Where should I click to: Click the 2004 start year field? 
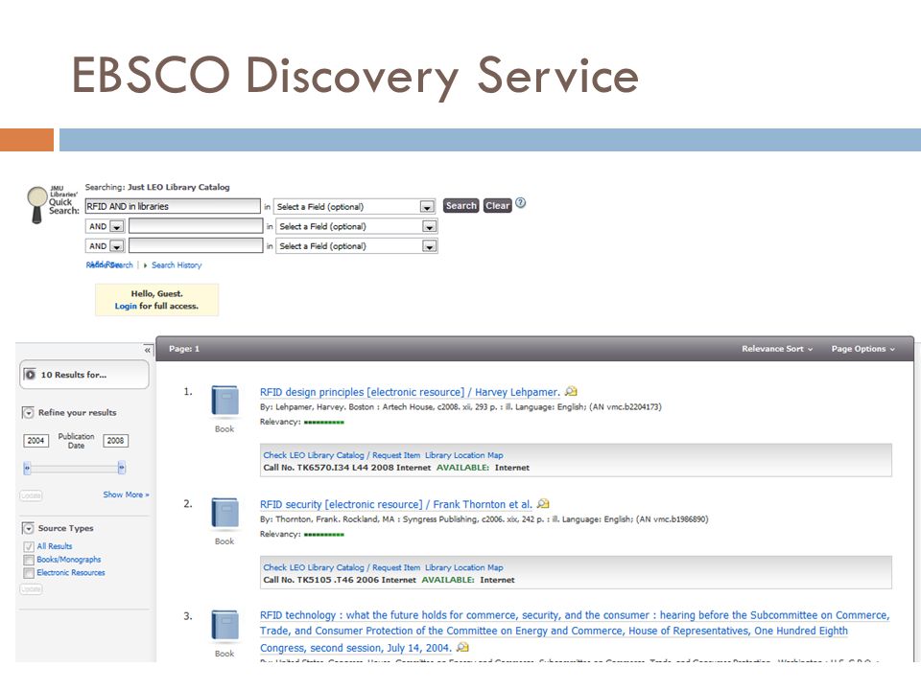[x=35, y=441]
